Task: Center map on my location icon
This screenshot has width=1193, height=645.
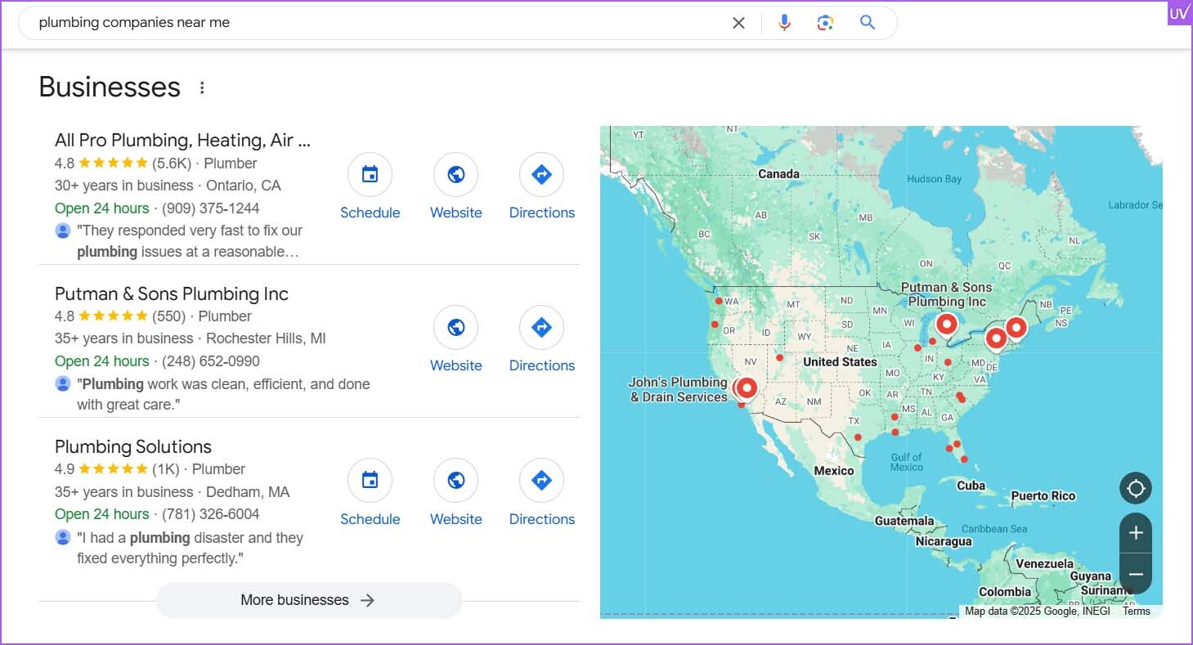Action: tap(1136, 489)
